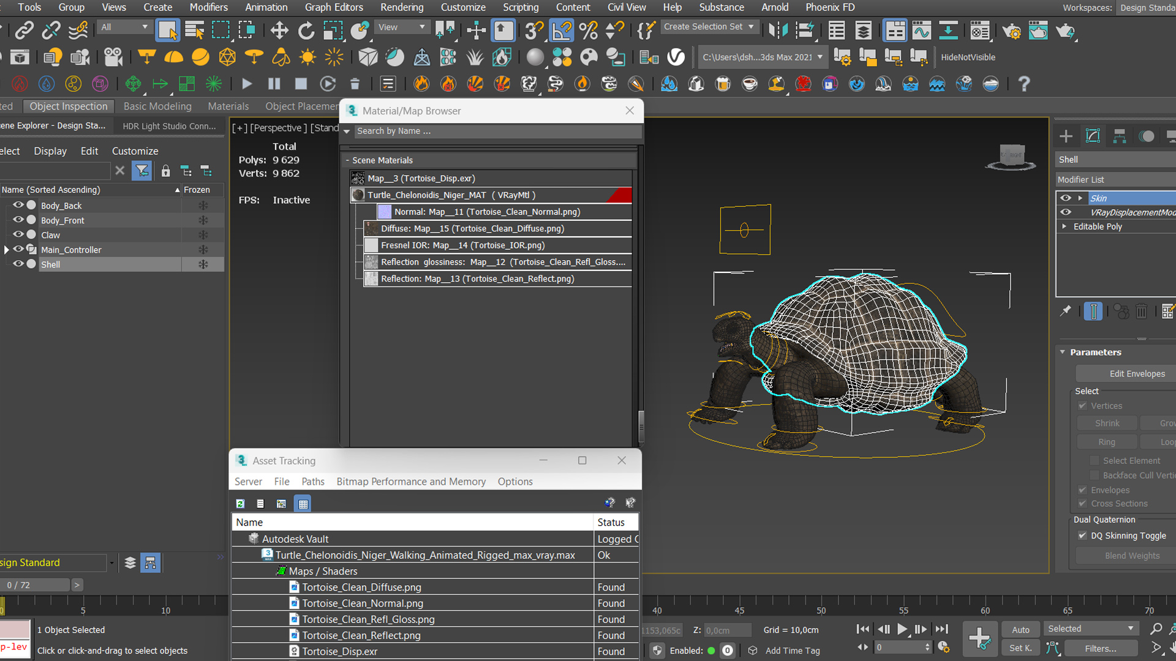
Task: Toggle Skin modifier visibility eye
Action: (1066, 198)
